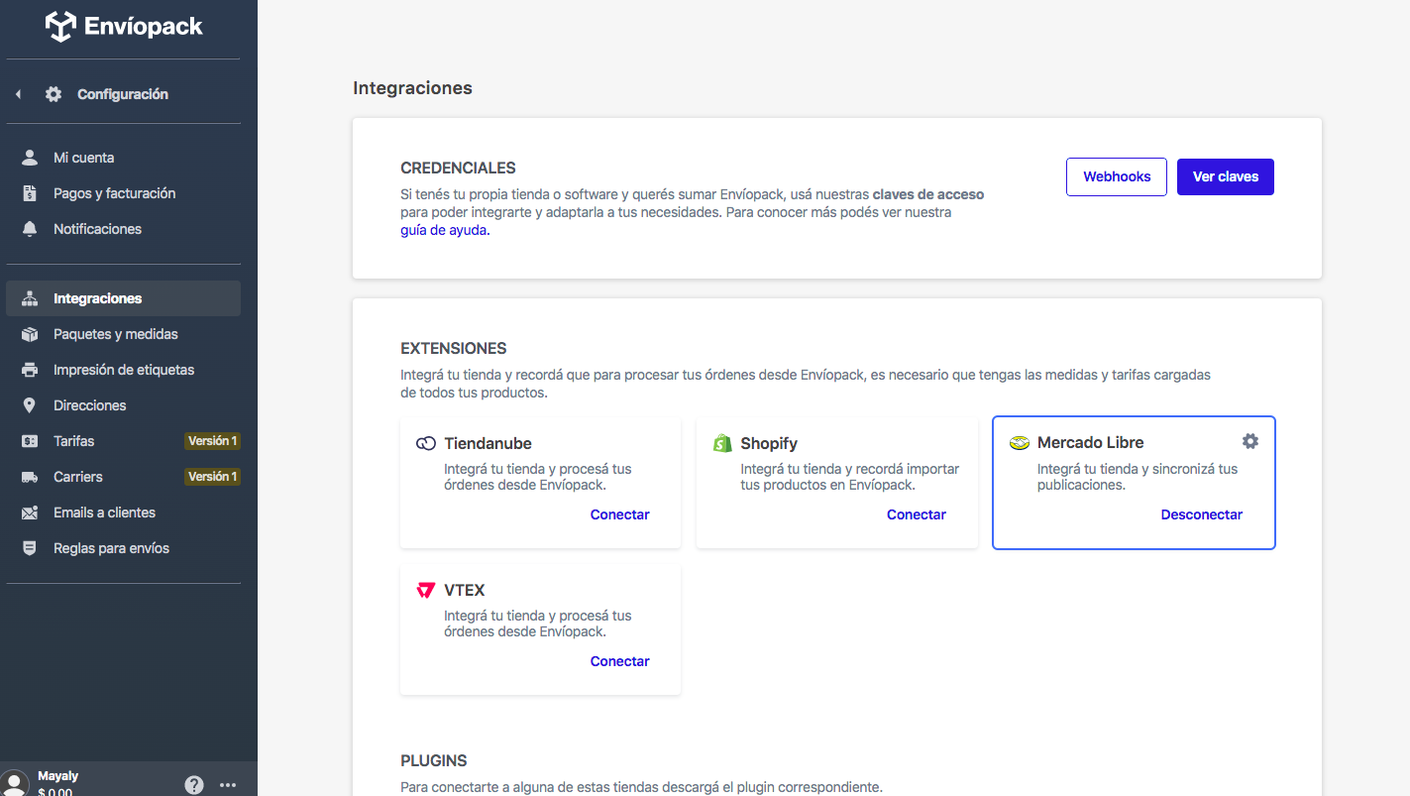Select Integraciones in the sidebar
The image size is (1410, 796).
click(124, 298)
